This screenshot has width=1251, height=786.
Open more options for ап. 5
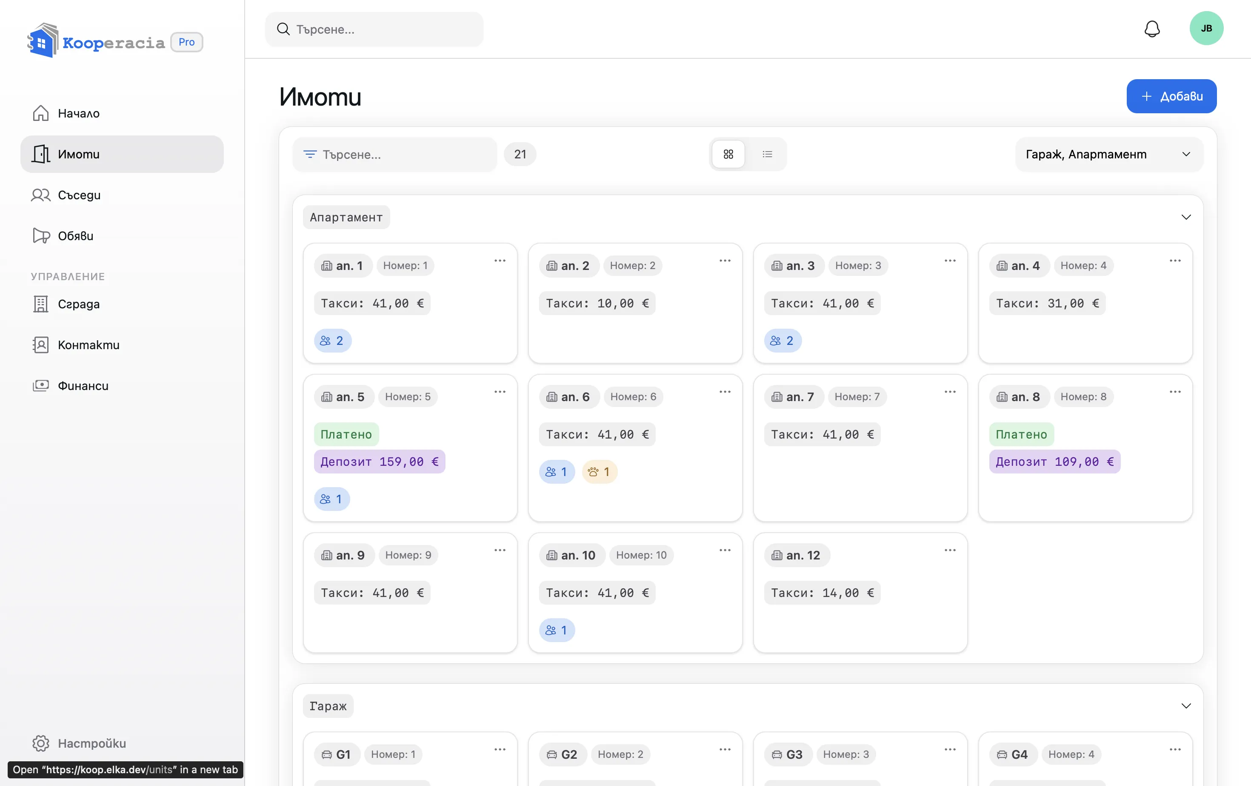coord(500,392)
